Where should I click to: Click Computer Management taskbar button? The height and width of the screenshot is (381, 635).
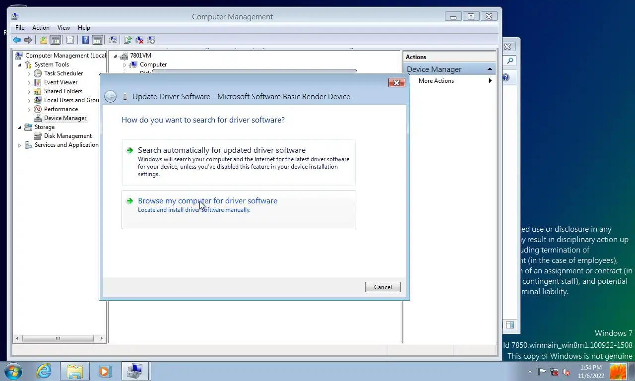point(135,371)
